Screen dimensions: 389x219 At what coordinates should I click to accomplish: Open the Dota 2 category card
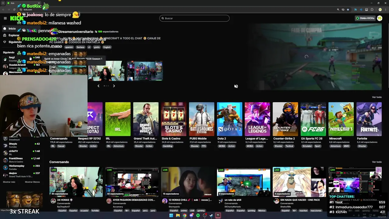coord(229,119)
